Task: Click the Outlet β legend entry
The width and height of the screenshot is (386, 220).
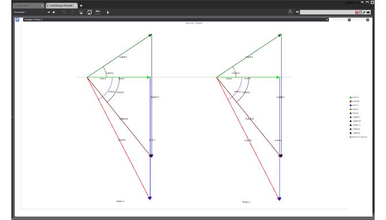Action: click(x=355, y=133)
